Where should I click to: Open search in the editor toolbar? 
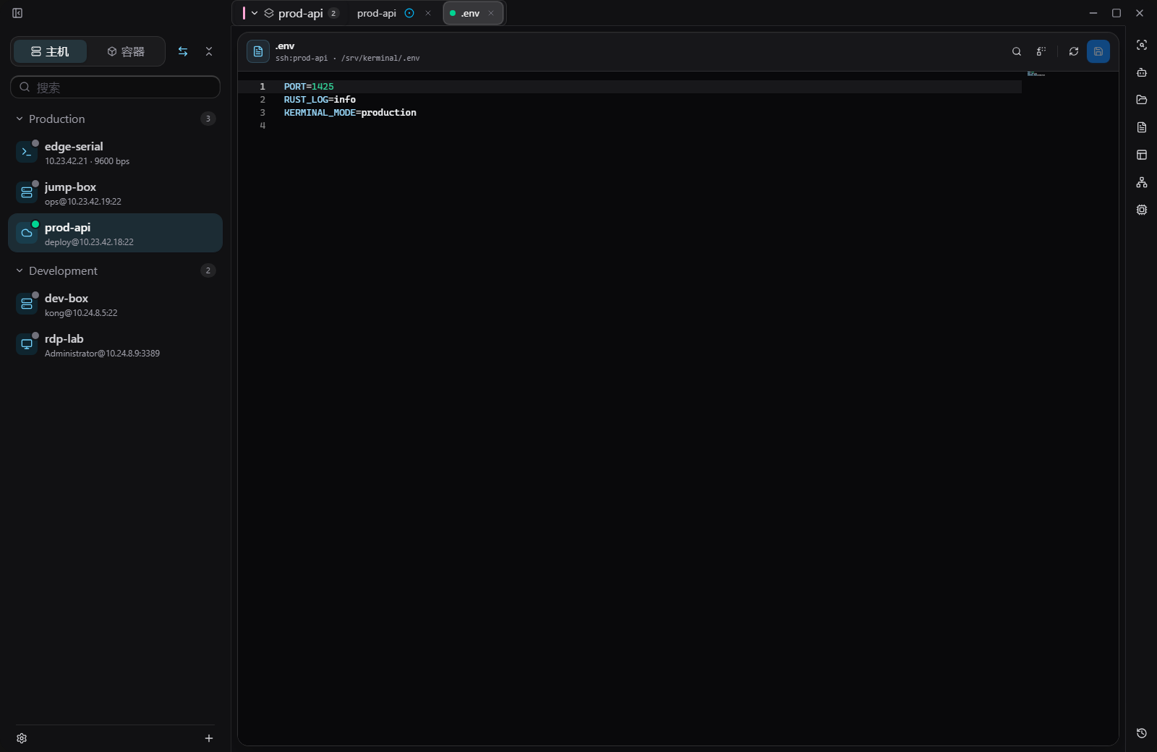[1017, 51]
